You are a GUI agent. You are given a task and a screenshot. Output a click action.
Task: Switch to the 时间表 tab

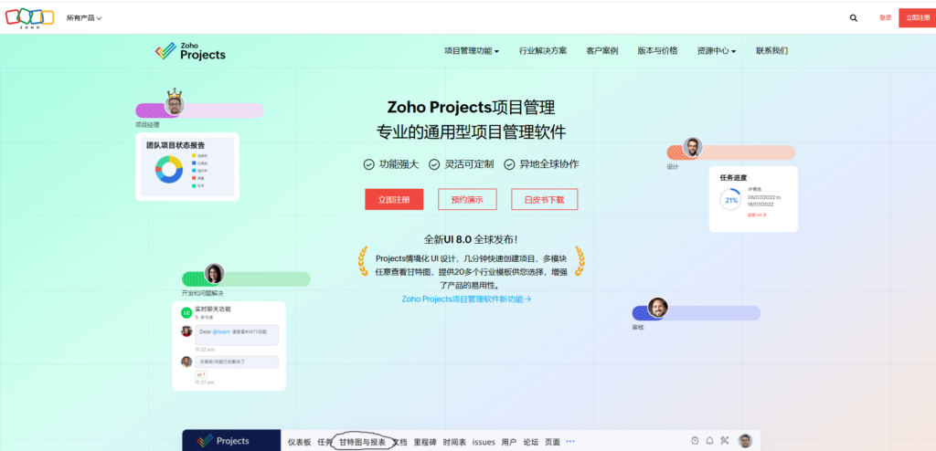[x=455, y=442]
